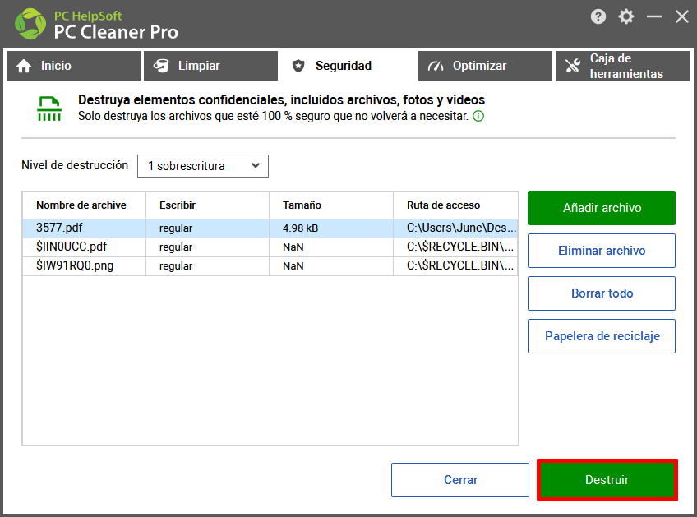This screenshot has width=697, height=517.
Task: Click the C:\Users\June\Des... path cell
Action: pyautogui.click(x=455, y=228)
